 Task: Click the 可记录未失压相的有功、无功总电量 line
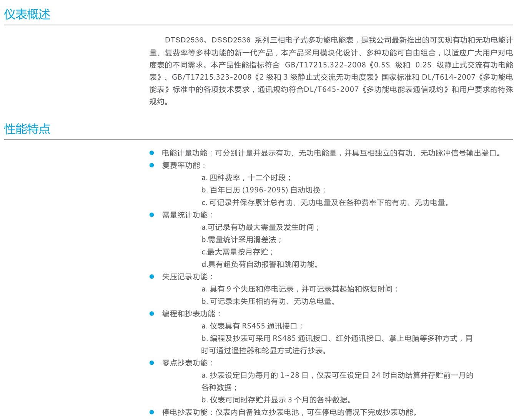click(269, 301)
